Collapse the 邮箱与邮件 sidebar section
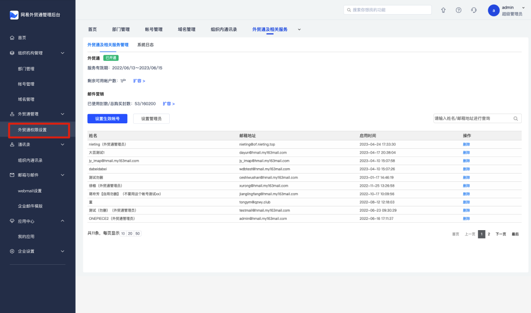The width and height of the screenshot is (531, 313). [62, 175]
